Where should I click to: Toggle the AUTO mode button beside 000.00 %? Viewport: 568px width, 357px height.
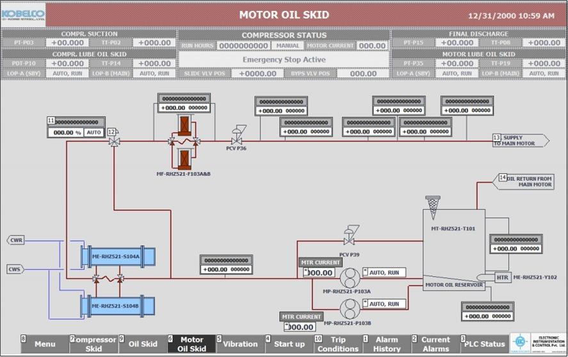[x=94, y=132]
